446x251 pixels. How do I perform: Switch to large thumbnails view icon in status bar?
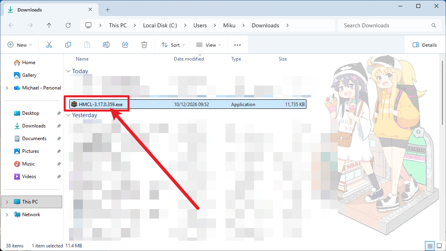coord(439,246)
